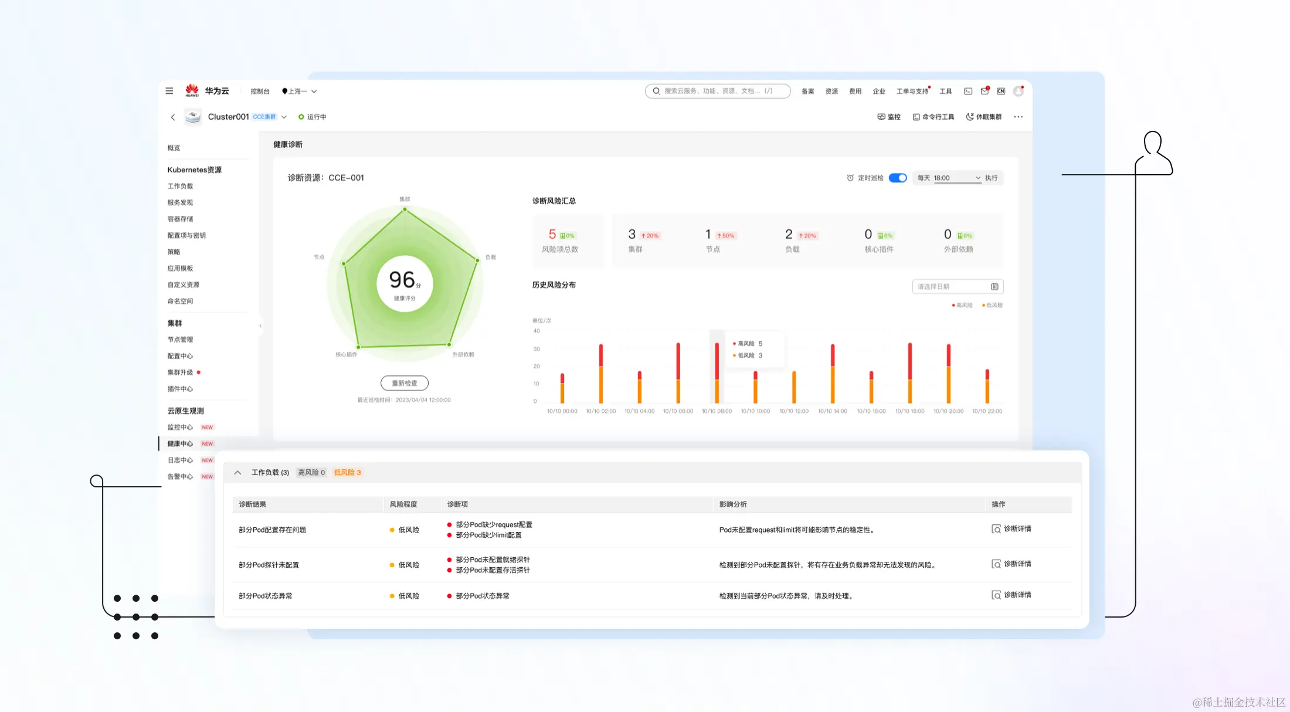Image resolution: width=1290 pixels, height=712 pixels.
Task: Toggle the 高风险 legend series
Action: coord(962,305)
